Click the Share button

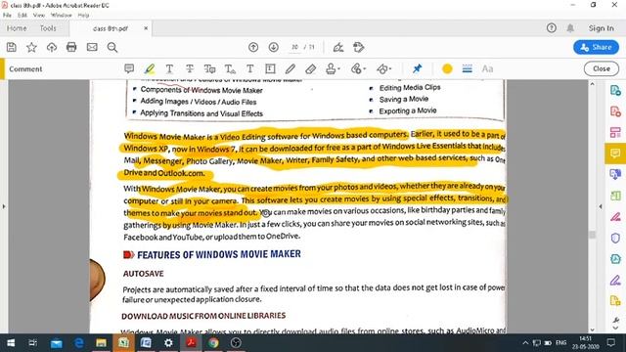click(x=596, y=47)
